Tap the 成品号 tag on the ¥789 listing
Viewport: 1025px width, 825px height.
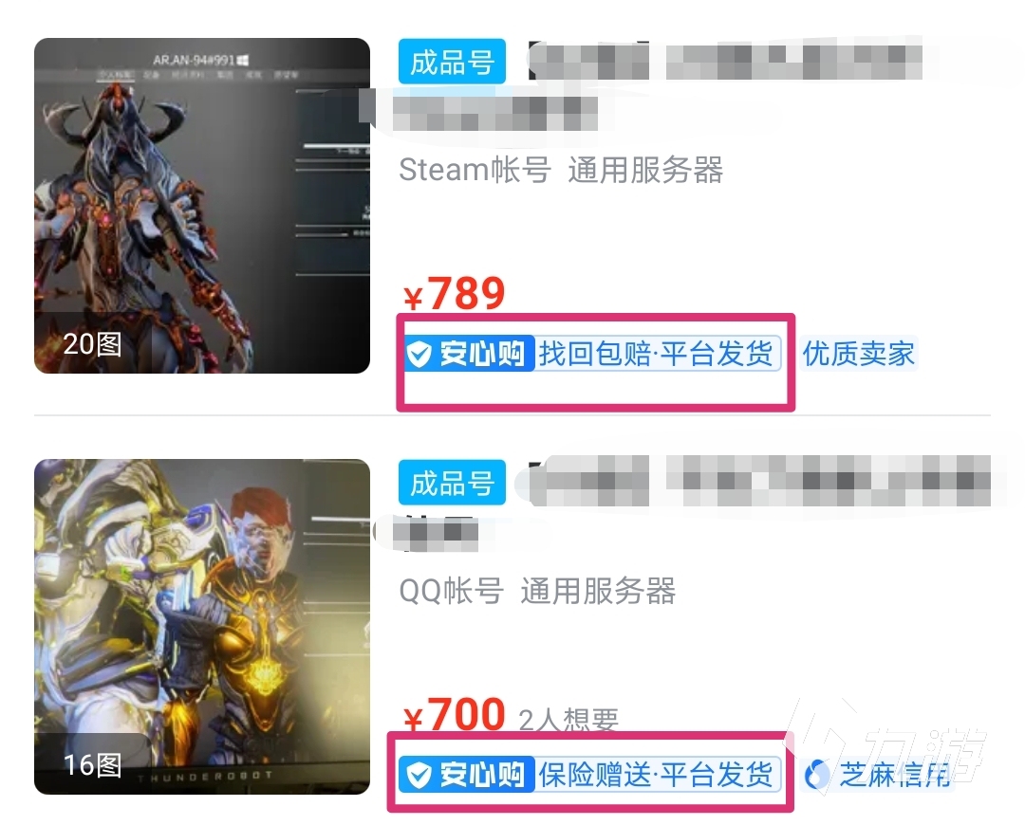452,62
